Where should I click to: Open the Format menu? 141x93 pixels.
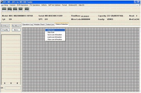tap(64, 5)
